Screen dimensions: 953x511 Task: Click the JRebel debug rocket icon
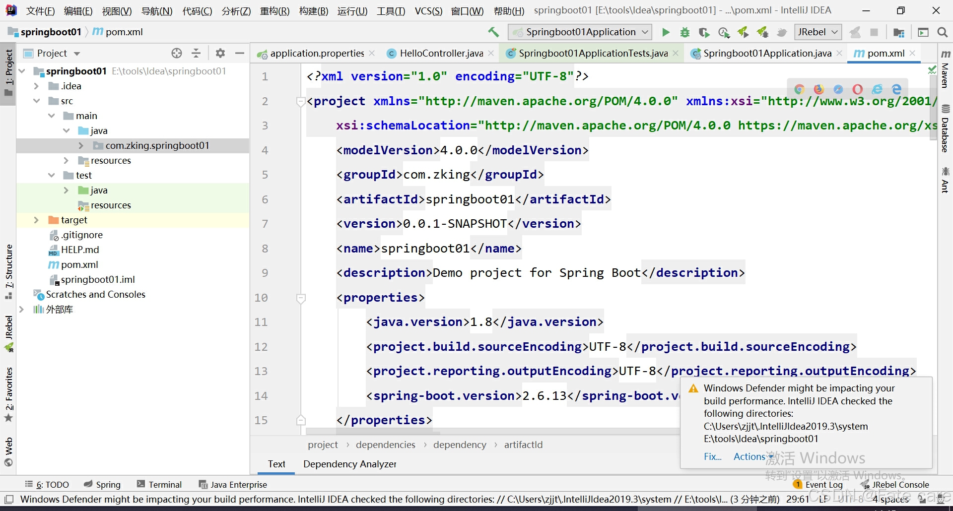pos(762,32)
